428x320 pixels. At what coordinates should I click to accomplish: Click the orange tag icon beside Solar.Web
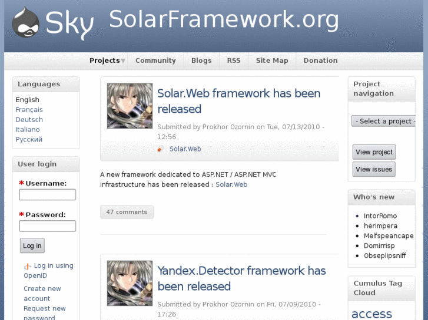pyautogui.click(x=161, y=149)
